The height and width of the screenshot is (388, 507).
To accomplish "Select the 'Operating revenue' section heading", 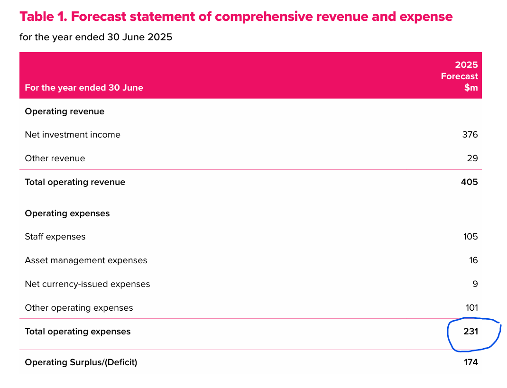I will pyautogui.click(x=65, y=111).
